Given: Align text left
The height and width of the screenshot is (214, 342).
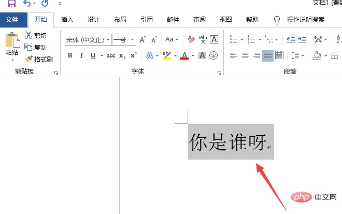Looking at the screenshot, I should [x=234, y=55].
